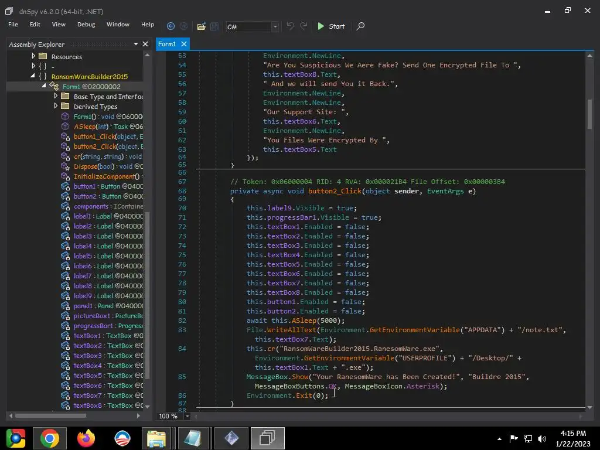This screenshot has width=600, height=450.
Task: Open the Edit menu
Action: (35, 24)
